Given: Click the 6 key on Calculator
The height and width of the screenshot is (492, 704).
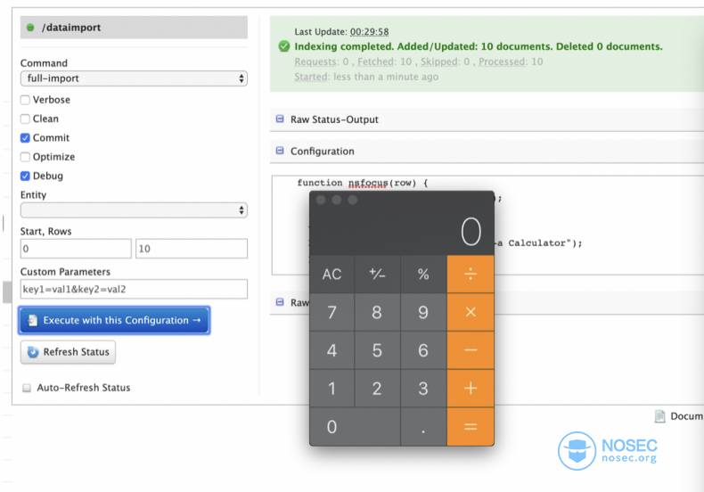Looking at the screenshot, I should click(423, 350).
